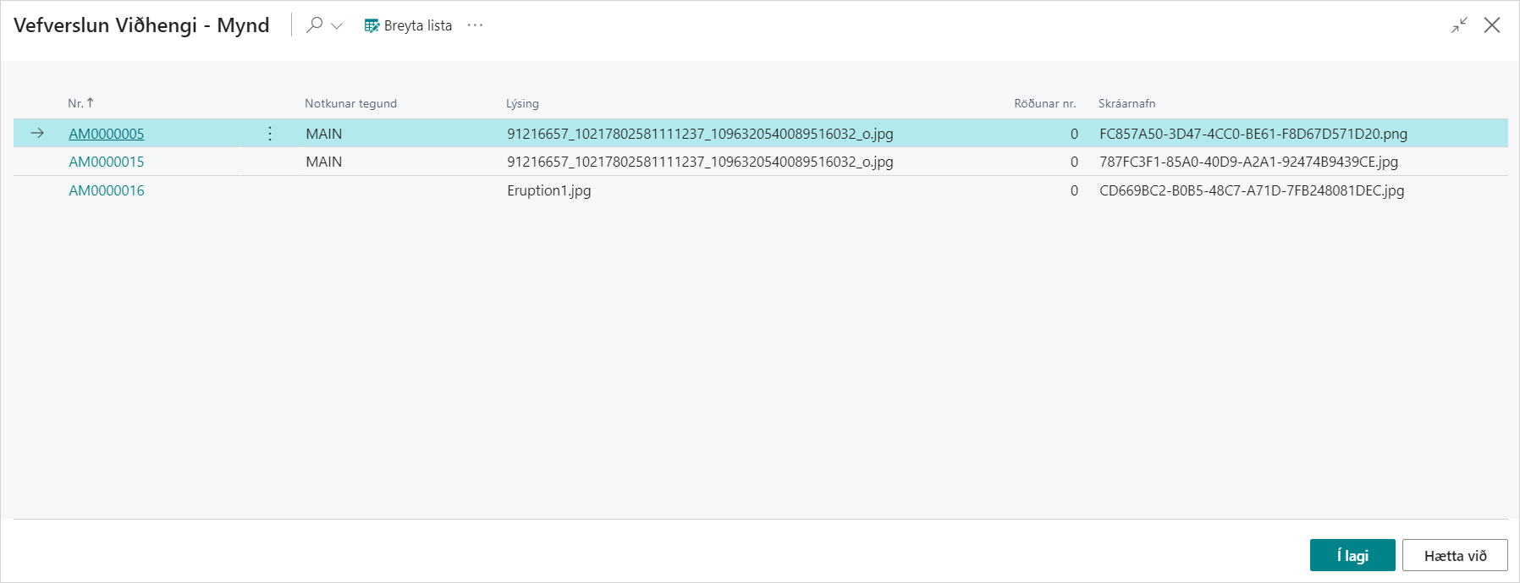Click the Skráarnafn column header
Viewport: 1520px width, 583px height.
tap(1126, 103)
